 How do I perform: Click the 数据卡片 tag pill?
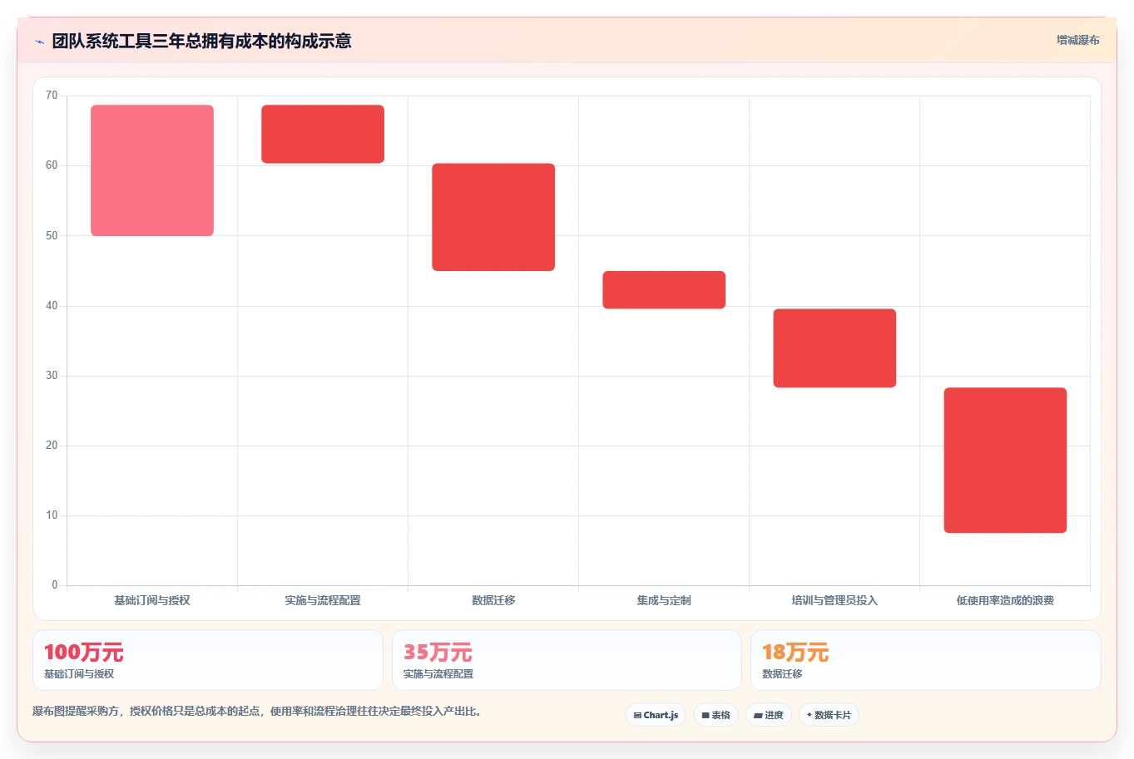click(x=829, y=715)
